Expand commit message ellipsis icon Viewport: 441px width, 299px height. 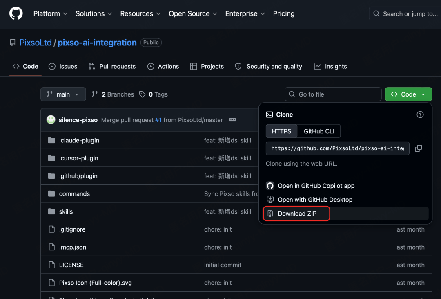233,120
